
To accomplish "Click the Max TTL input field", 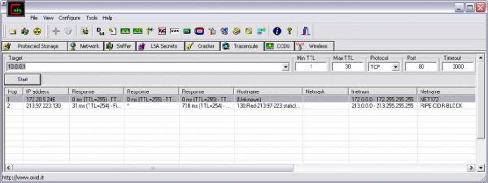I will [348, 67].
